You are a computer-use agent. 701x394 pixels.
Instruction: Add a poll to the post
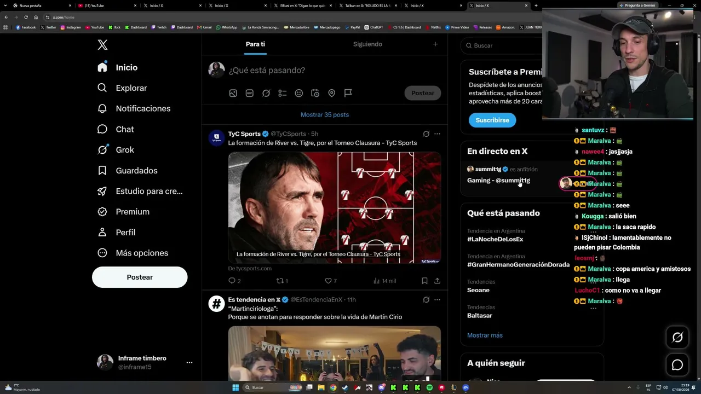click(283, 94)
